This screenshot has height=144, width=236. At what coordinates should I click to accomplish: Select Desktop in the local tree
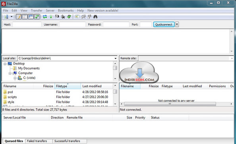(19, 64)
